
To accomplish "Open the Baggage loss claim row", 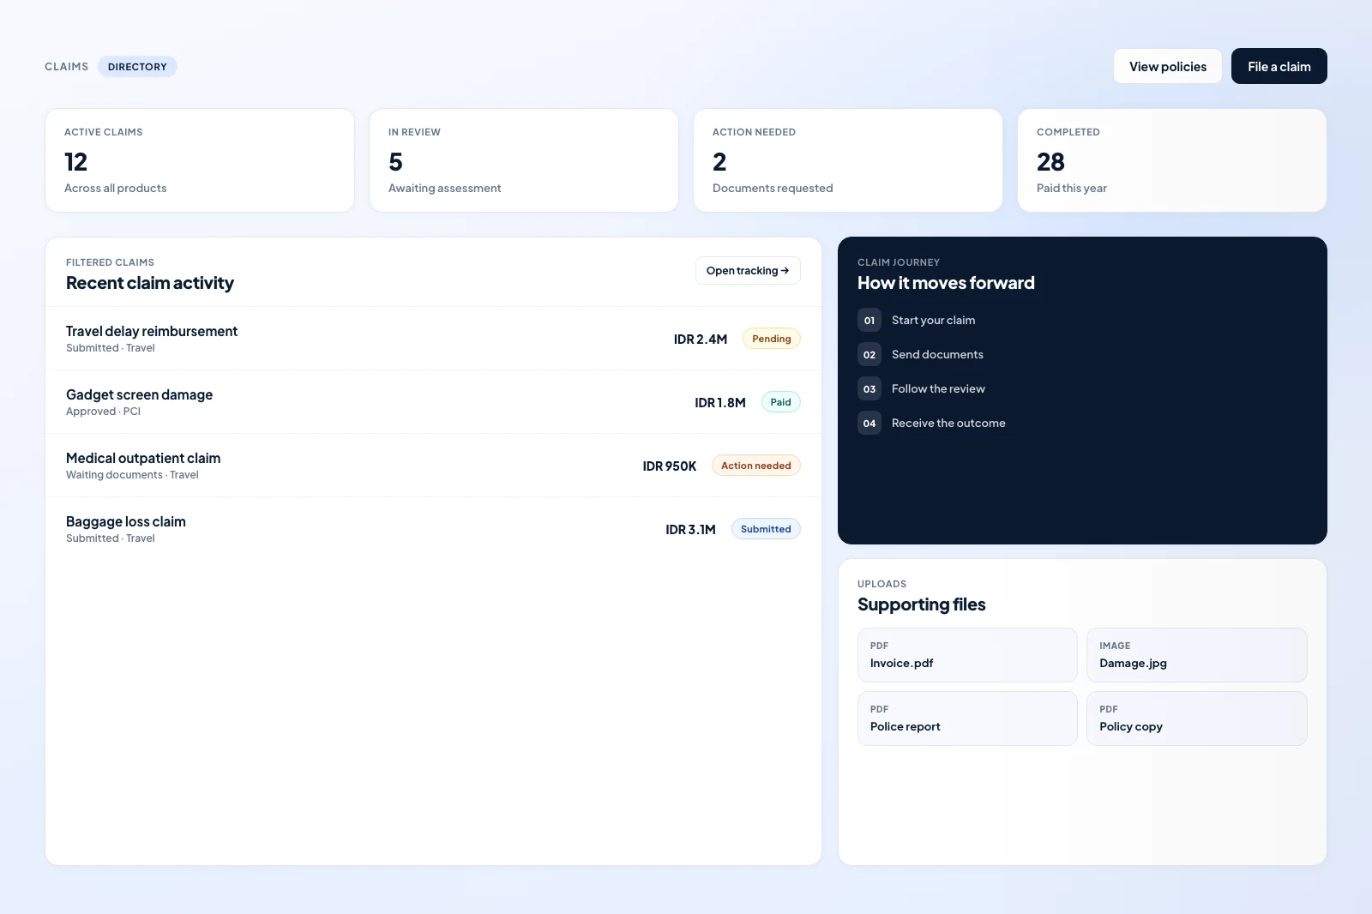I will coord(433,529).
